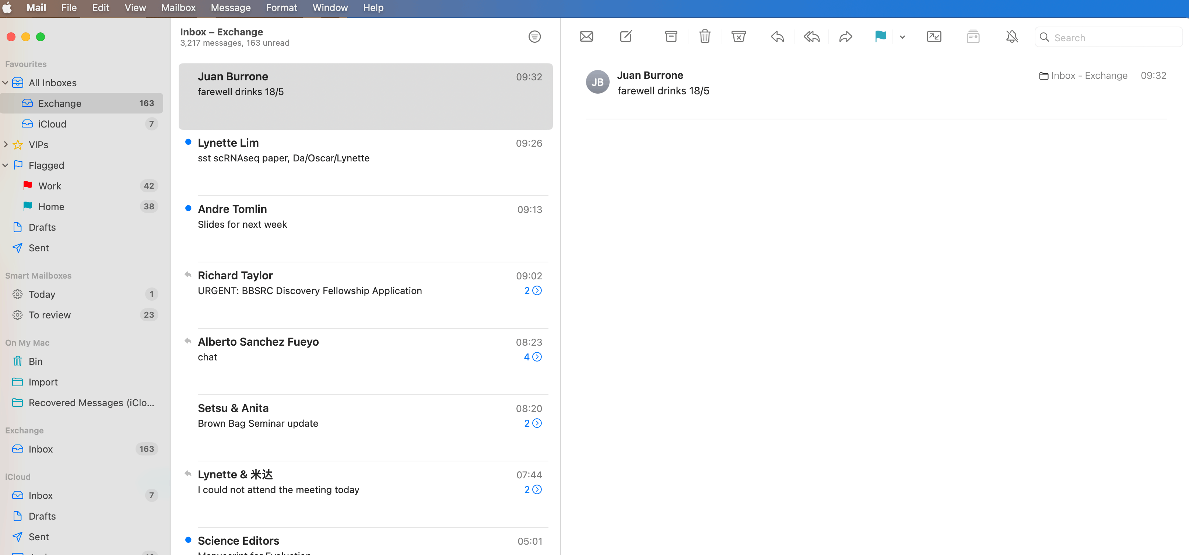Open Drafts in Favourites
The height and width of the screenshot is (555, 1189).
(82, 227)
